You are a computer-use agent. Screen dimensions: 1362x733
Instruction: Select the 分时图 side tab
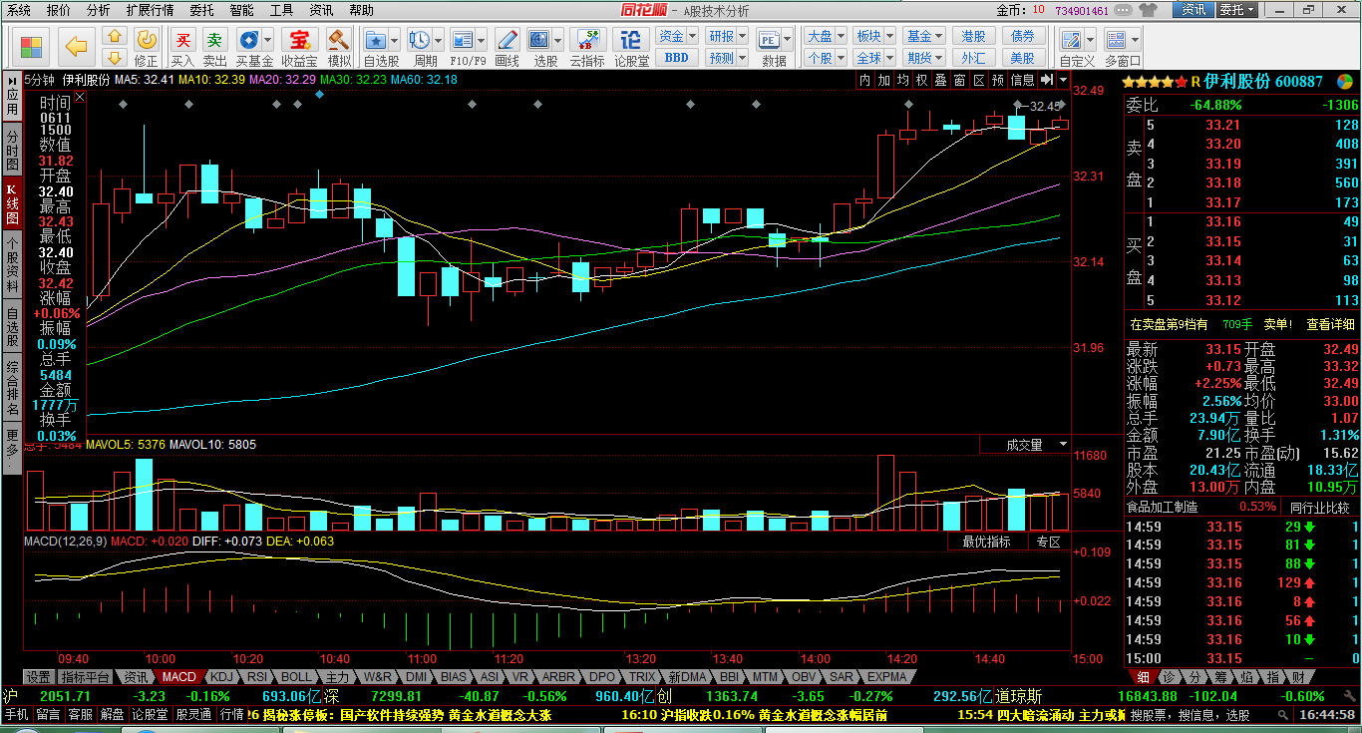coord(12,150)
